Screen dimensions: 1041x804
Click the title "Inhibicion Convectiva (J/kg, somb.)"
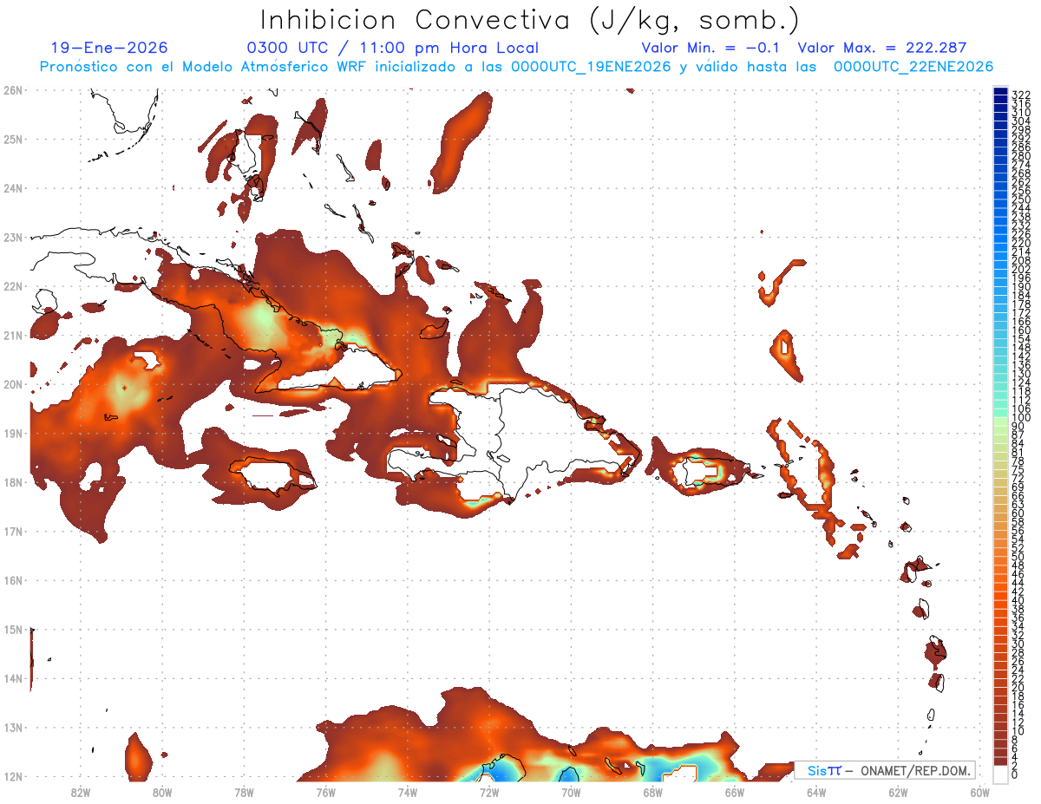[530, 21]
